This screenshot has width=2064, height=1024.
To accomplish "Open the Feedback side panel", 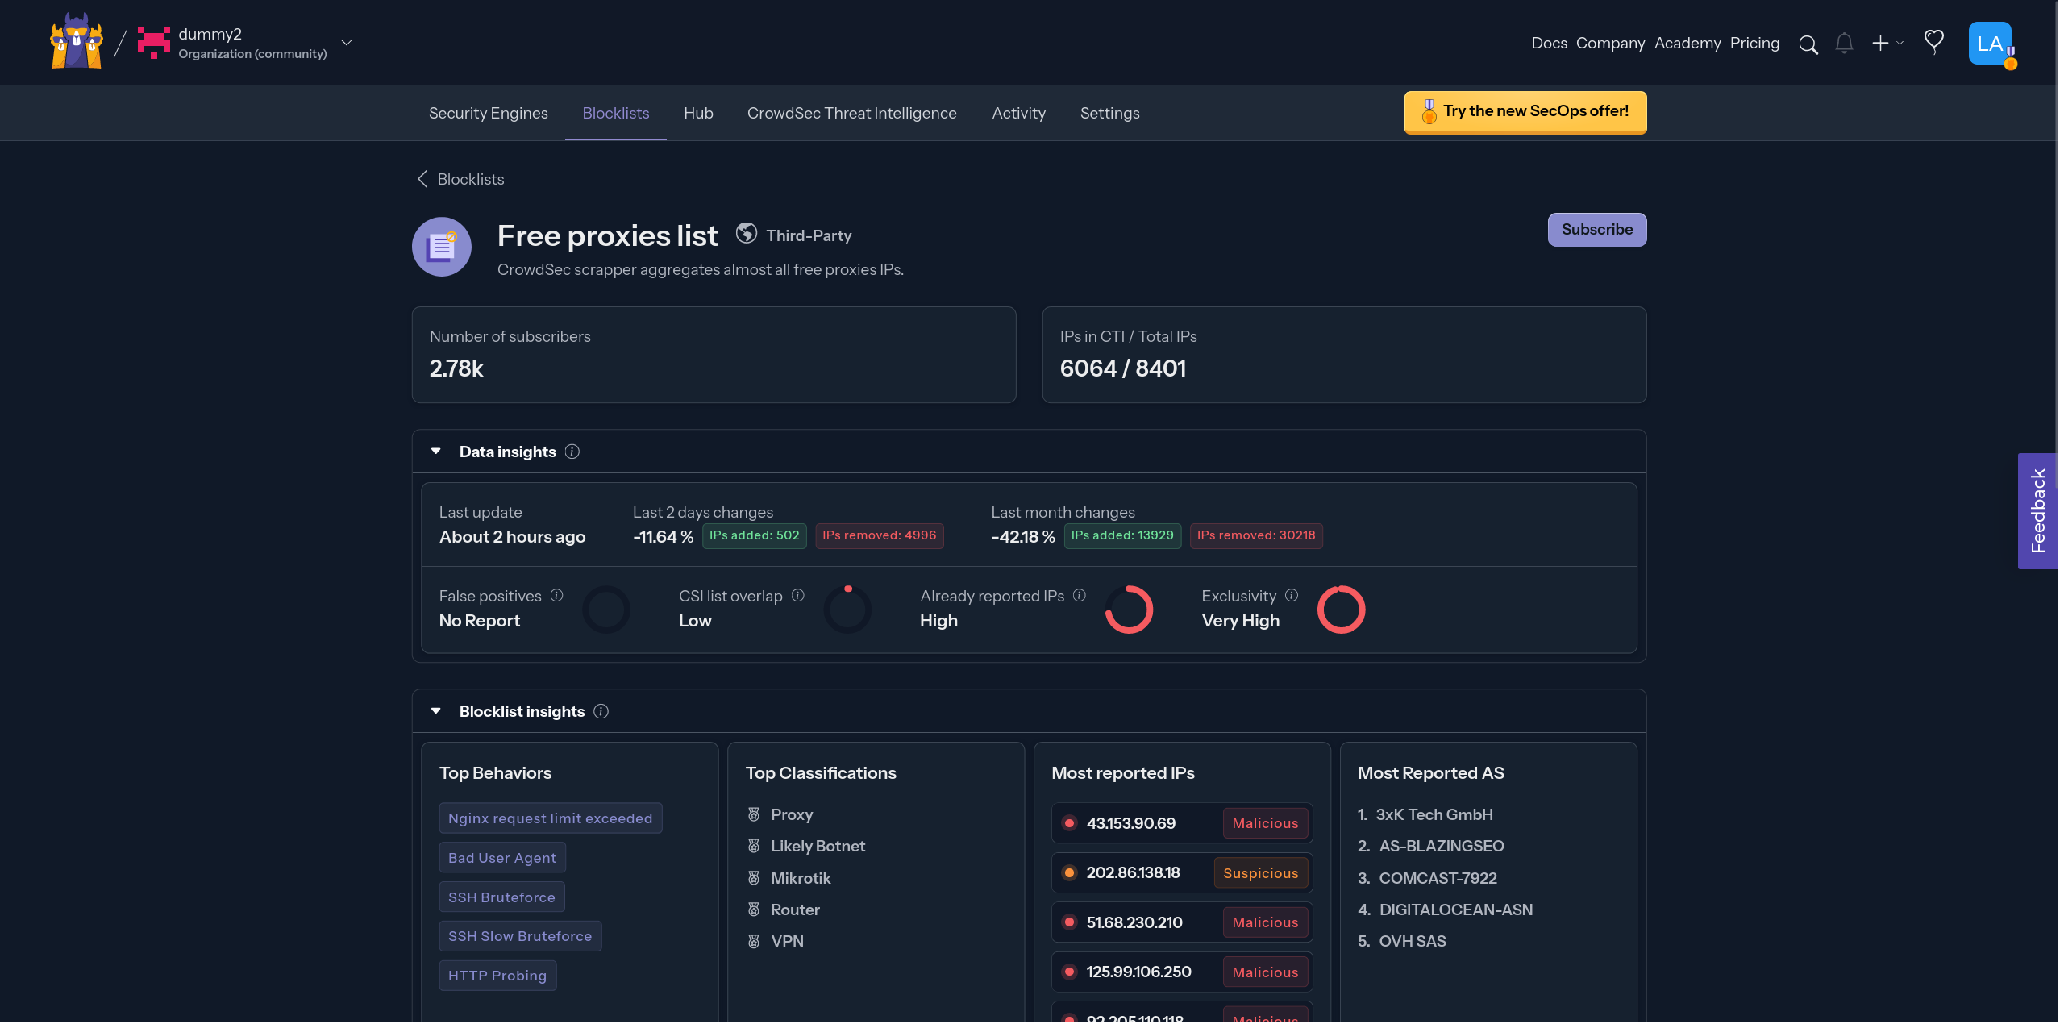I will coord(2040,511).
